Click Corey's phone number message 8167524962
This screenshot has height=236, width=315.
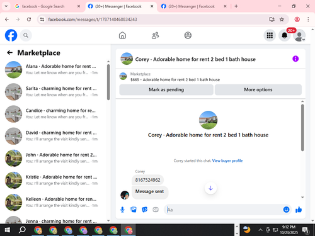[x=147, y=180]
